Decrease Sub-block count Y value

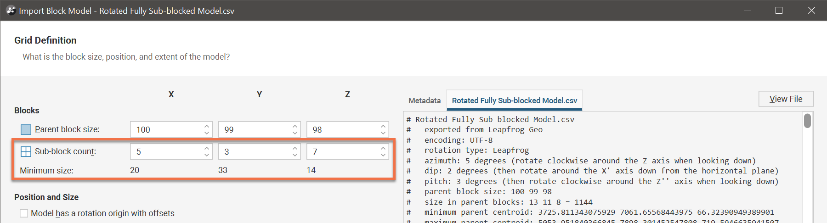coord(295,155)
